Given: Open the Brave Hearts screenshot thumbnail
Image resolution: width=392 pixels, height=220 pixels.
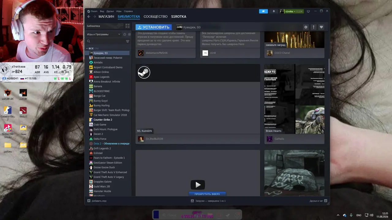Looking at the screenshot, I should (294, 99).
